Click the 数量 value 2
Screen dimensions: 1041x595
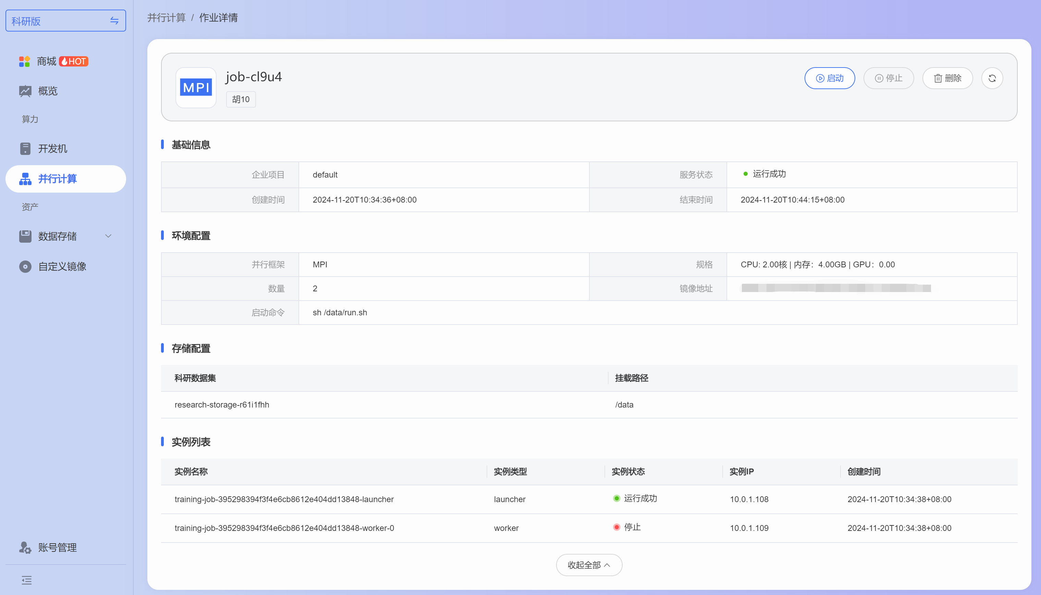coord(315,289)
